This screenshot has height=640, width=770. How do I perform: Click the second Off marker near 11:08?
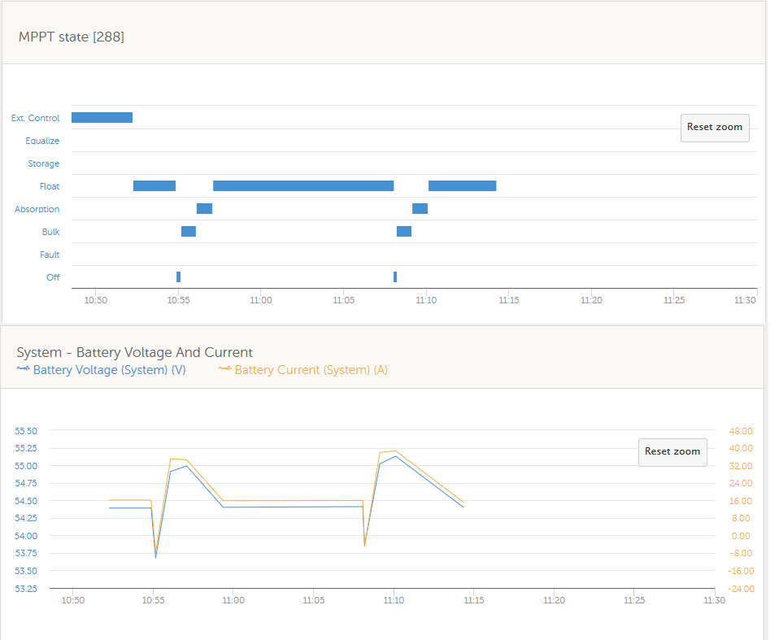395,277
